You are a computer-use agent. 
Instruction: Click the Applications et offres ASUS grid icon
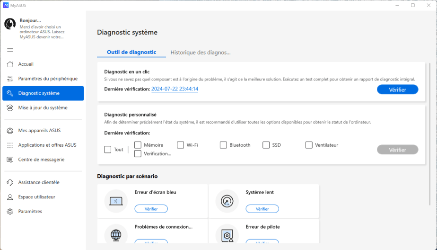pyautogui.click(x=10, y=145)
